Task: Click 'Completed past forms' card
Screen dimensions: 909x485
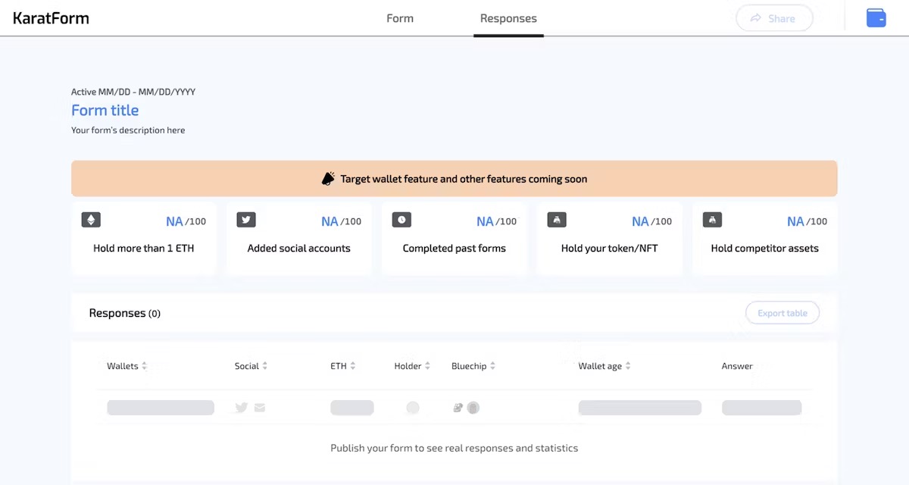Action: coord(454,238)
